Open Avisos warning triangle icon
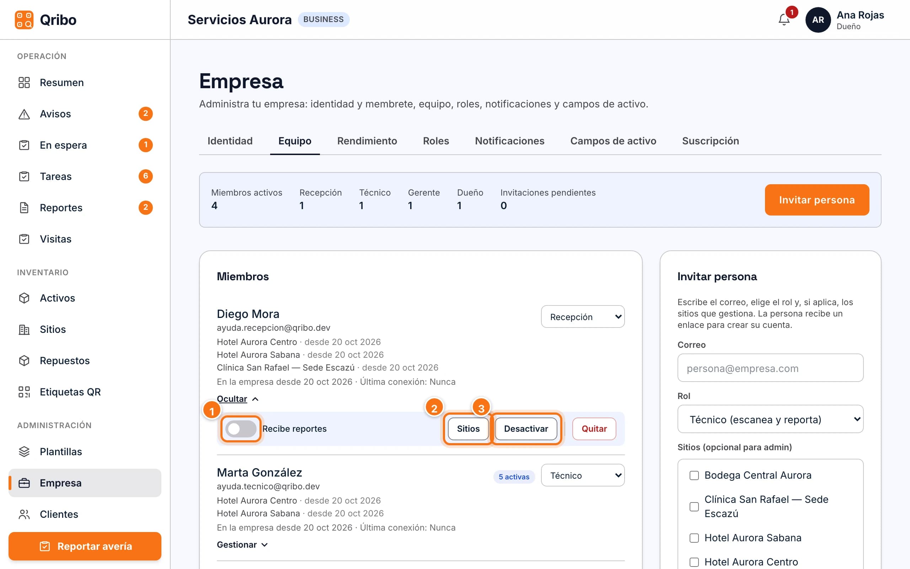The image size is (910, 569). coord(24,114)
